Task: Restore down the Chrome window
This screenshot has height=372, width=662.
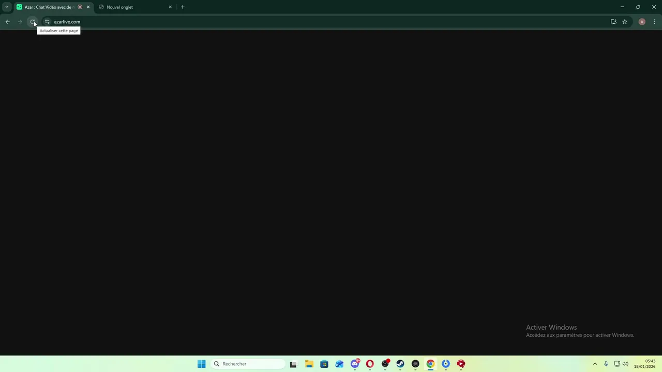Action: (638, 7)
